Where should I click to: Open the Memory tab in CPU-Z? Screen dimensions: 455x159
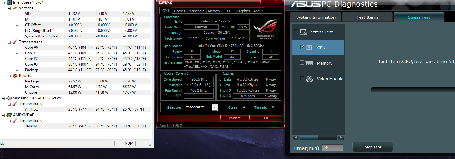(x=214, y=11)
